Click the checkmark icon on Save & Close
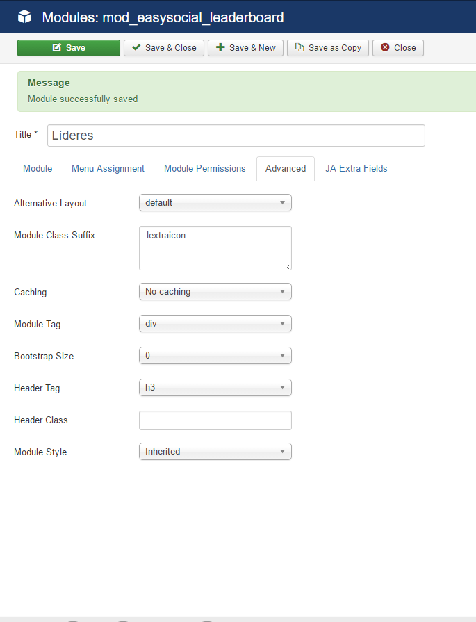This screenshot has width=476, height=622. click(136, 47)
